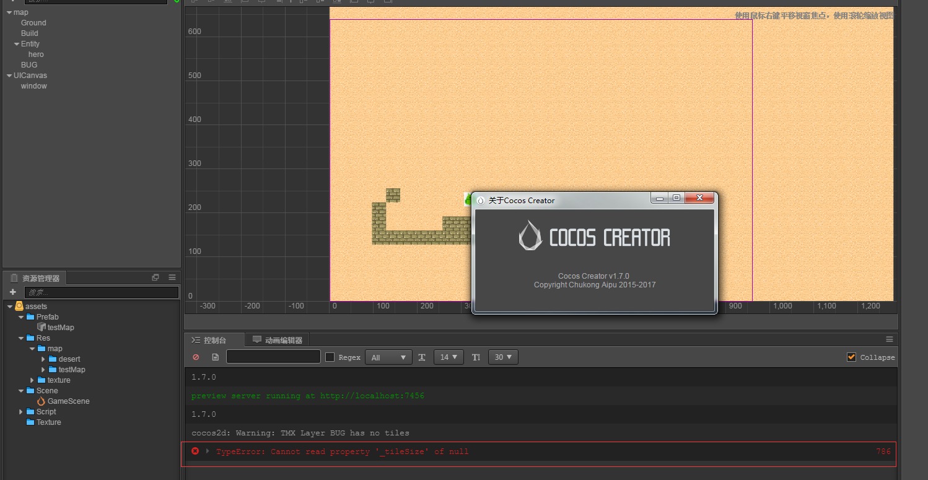
Task: Open the console panel hamburger menu
Action: pos(890,339)
